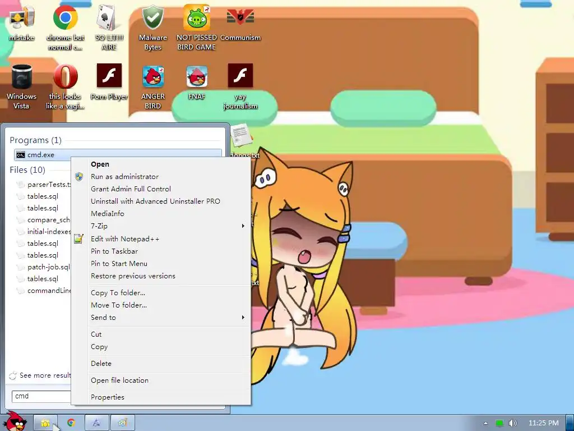Select the compare_sch file result
Image resolution: width=574 pixels, height=431 pixels.
click(x=44, y=220)
